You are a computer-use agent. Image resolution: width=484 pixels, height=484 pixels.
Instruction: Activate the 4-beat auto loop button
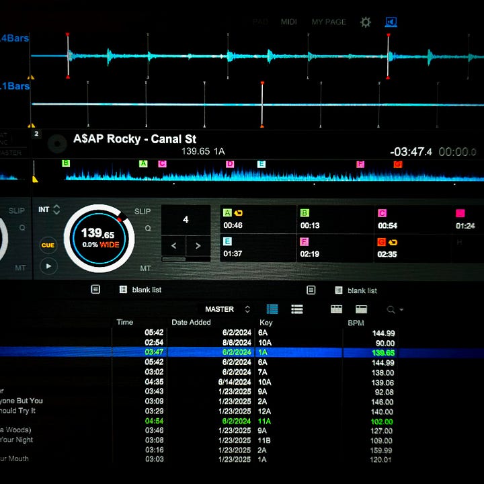tap(186, 220)
